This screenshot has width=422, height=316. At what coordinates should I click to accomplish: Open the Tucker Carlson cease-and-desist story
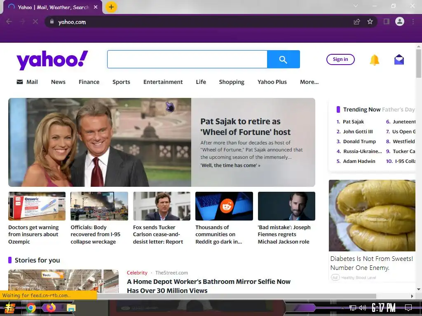[x=158, y=234]
